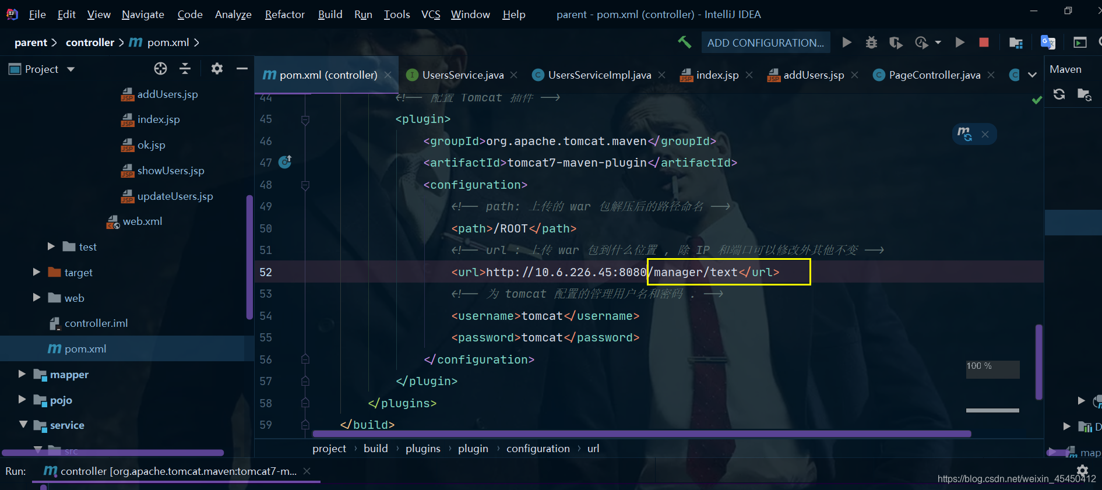Expand the mapper module

coord(22,374)
